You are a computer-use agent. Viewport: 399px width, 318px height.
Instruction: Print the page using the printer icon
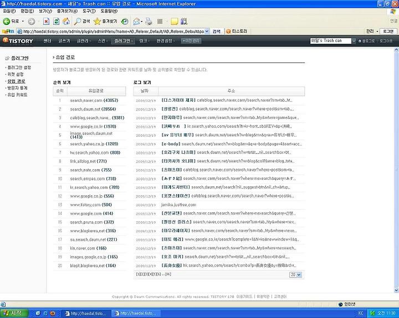coord(149,22)
